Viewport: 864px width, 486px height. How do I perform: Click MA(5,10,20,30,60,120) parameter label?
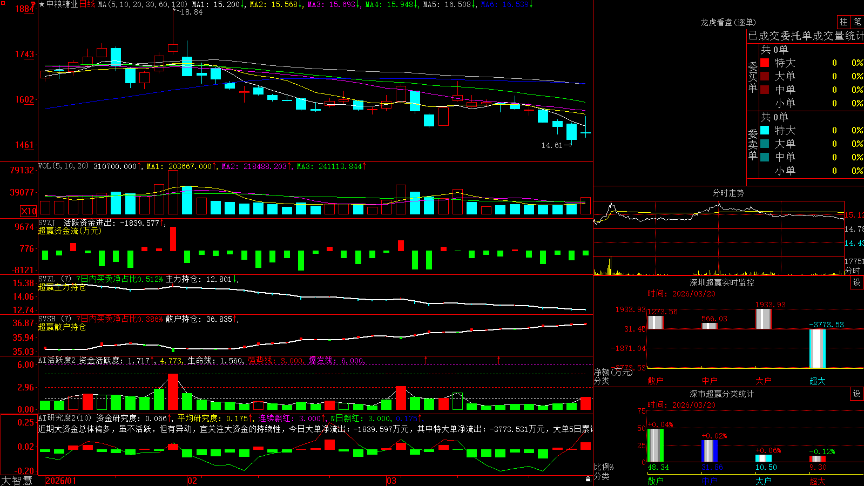point(143,4)
